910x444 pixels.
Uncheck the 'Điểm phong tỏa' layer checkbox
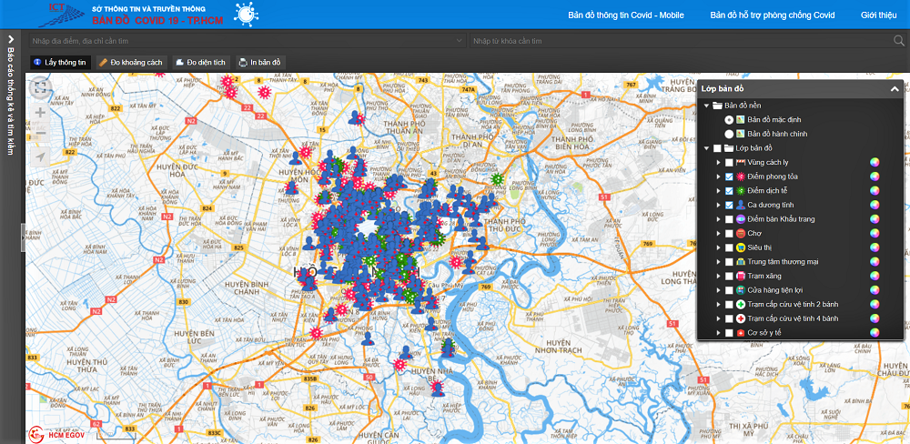click(729, 177)
